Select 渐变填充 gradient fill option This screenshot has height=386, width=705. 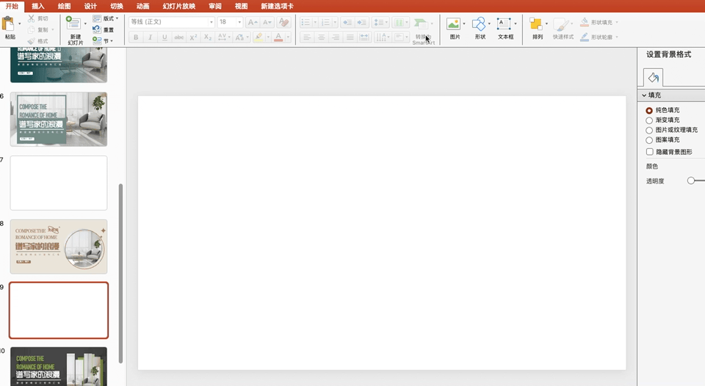[x=648, y=120]
